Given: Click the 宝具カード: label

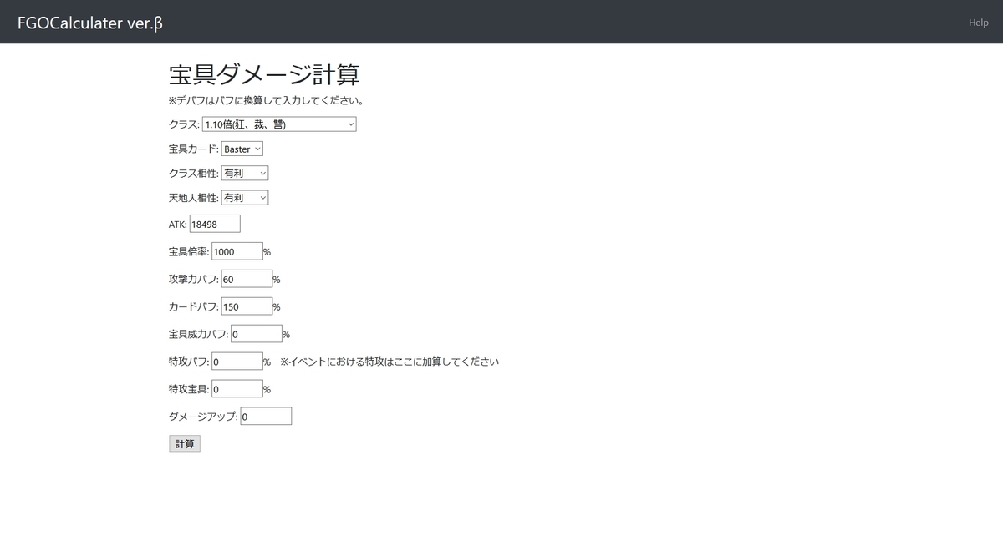Looking at the screenshot, I should pyautogui.click(x=194, y=149).
